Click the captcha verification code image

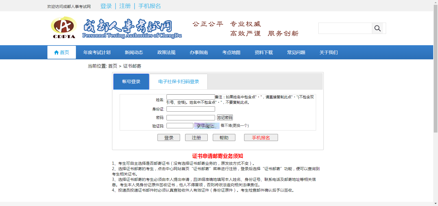pos(207,126)
